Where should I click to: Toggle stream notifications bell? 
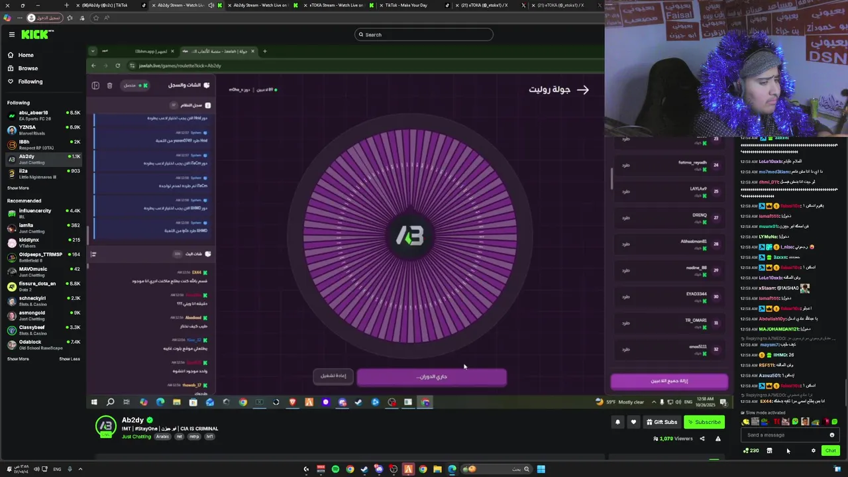(x=617, y=422)
